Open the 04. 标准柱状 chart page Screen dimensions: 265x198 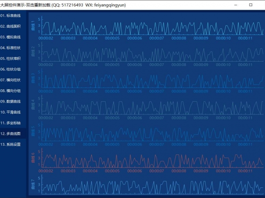pyautogui.click(x=13, y=48)
